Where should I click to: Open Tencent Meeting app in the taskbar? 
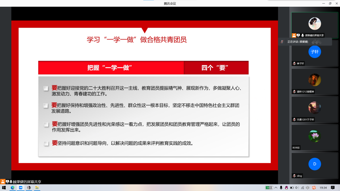(x=21, y=188)
